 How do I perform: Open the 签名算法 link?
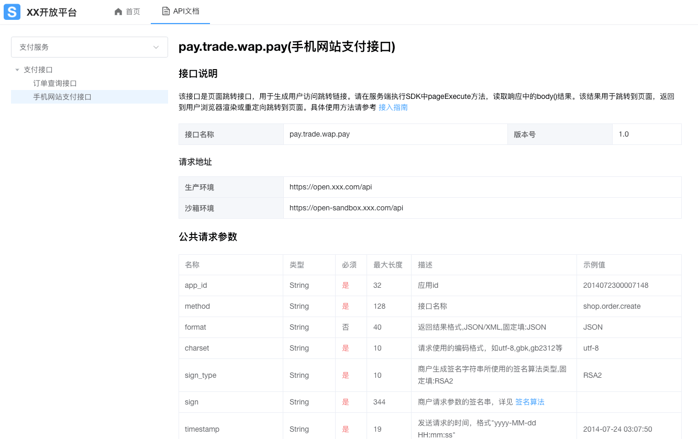coord(529,402)
